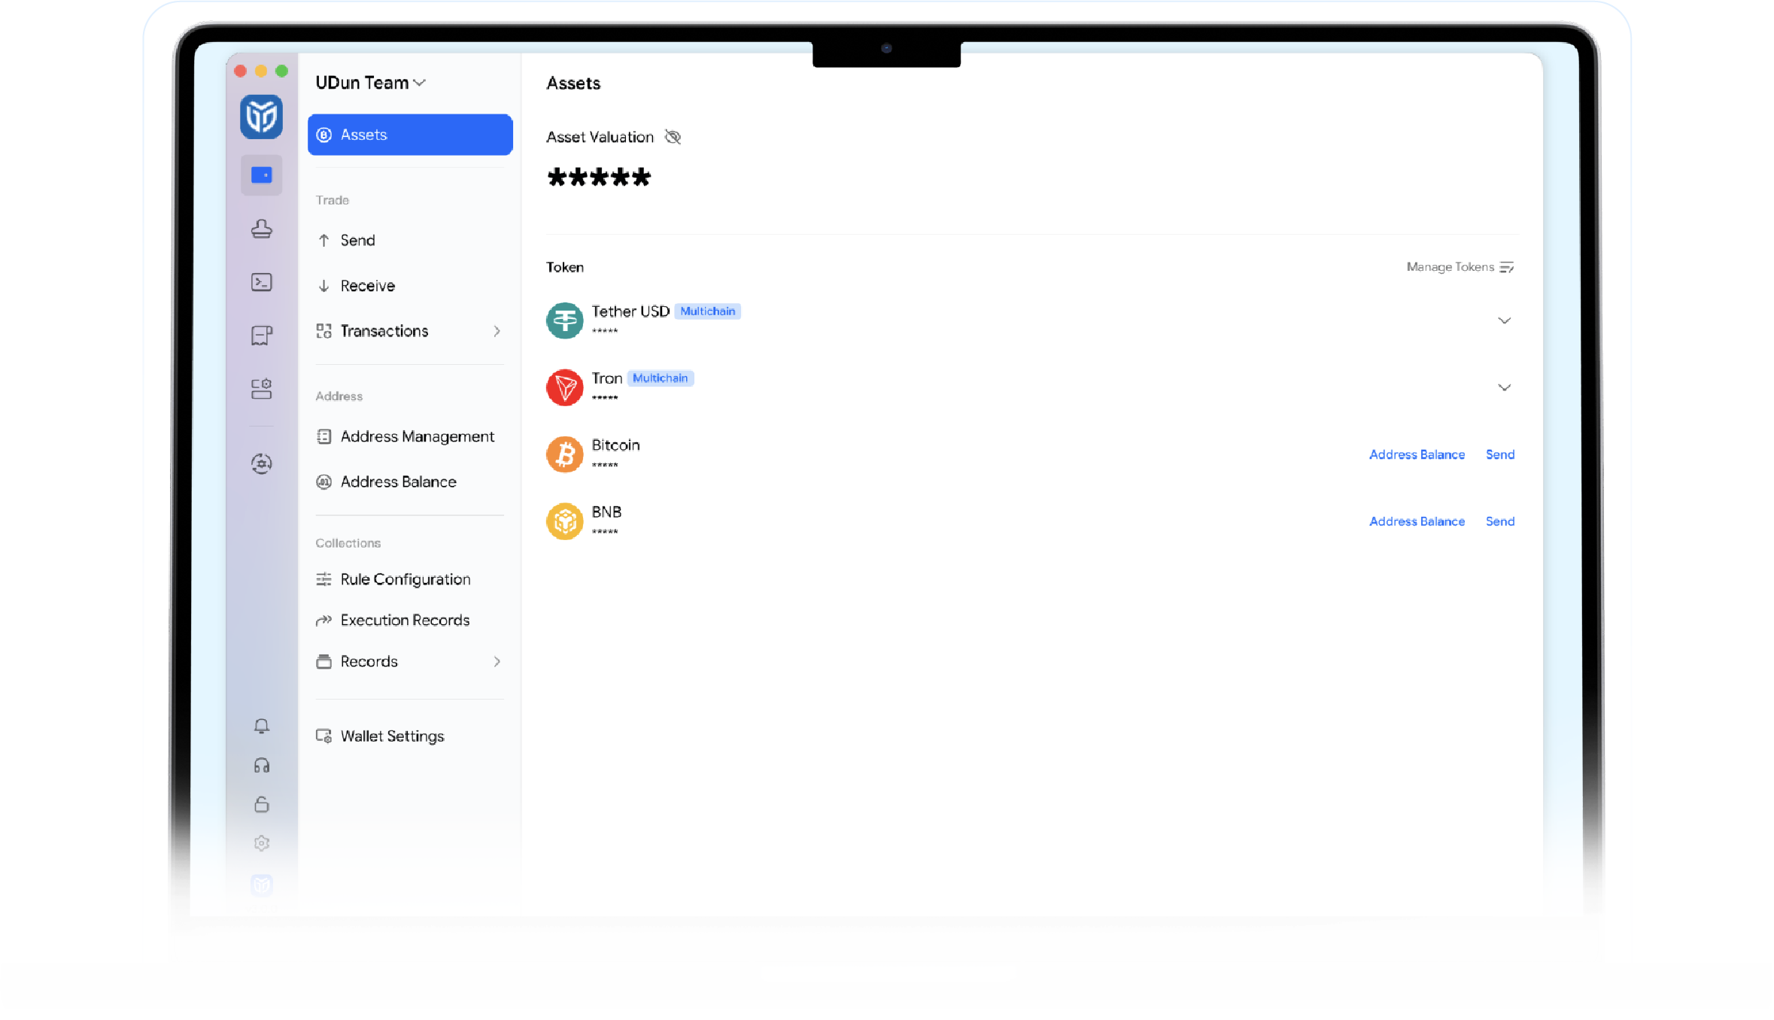This screenshot has width=1774, height=1020.
Task: Open the UDun Team dropdown
Action: click(x=371, y=83)
